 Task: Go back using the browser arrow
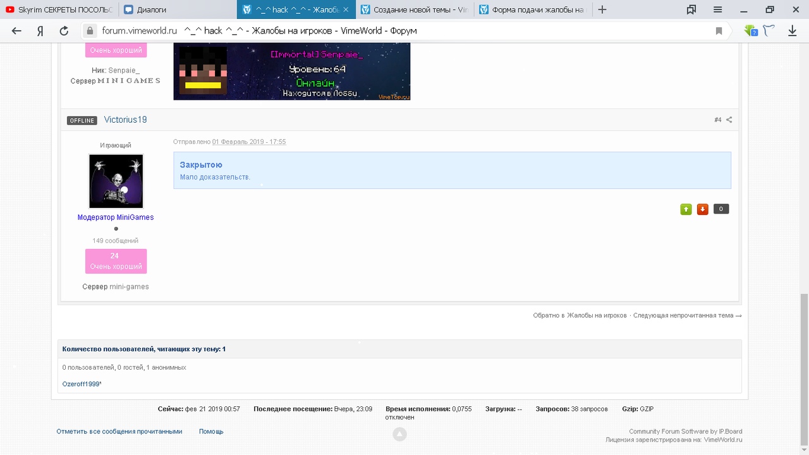(16, 31)
